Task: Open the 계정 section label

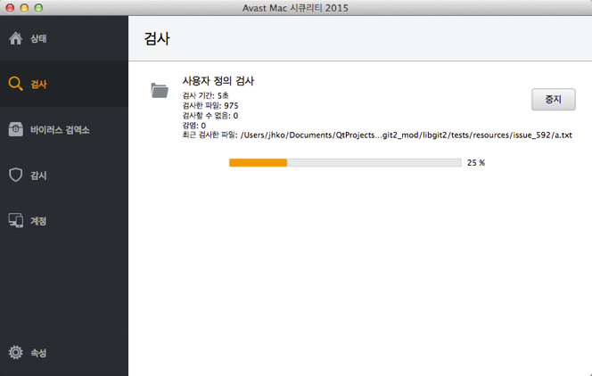Action: click(x=38, y=221)
